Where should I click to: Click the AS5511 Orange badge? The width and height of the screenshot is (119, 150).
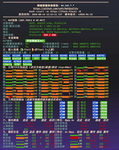pyautogui.click(x=73, y=57)
